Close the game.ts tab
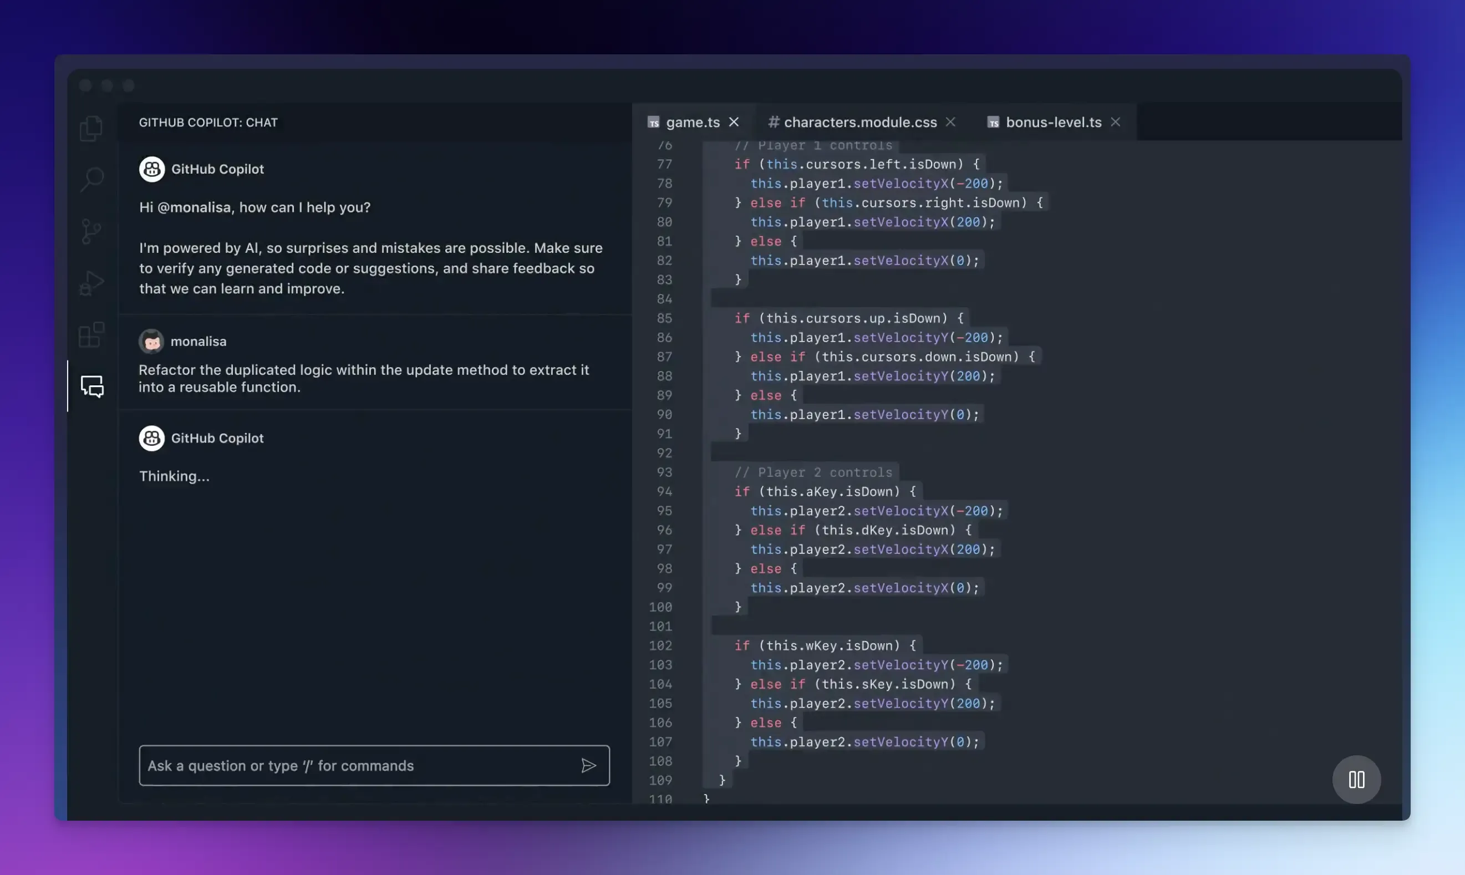1465x875 pixels. coord(735,122)
